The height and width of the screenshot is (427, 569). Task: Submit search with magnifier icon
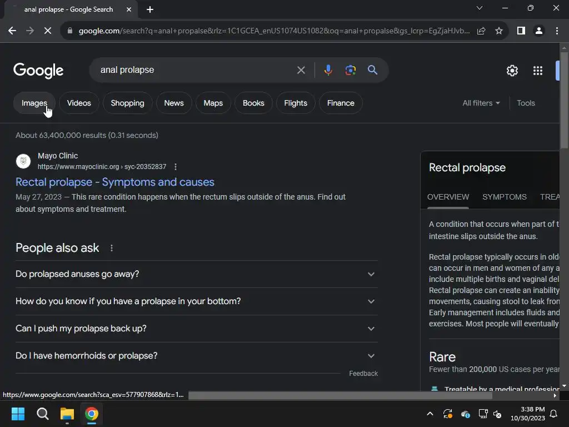click(x=373, y=70)
